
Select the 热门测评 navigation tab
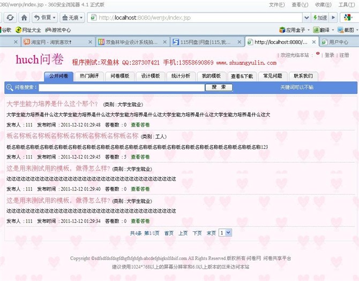point(89,77)
